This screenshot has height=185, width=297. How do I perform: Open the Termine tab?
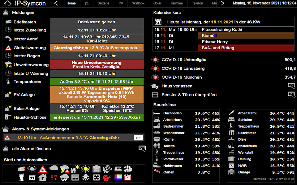[x=177, y=3]
